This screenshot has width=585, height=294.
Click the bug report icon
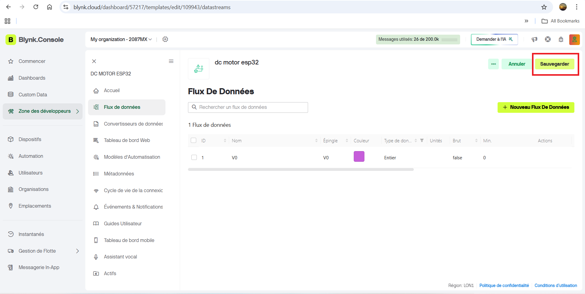tap(561, 39)
